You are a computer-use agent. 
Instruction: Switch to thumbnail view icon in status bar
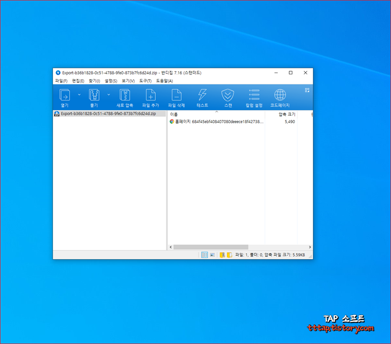212,255
